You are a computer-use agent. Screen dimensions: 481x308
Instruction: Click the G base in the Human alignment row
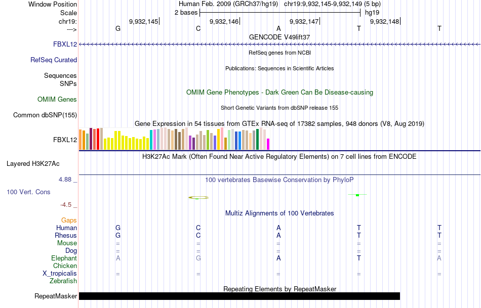[x=118, y=228]
